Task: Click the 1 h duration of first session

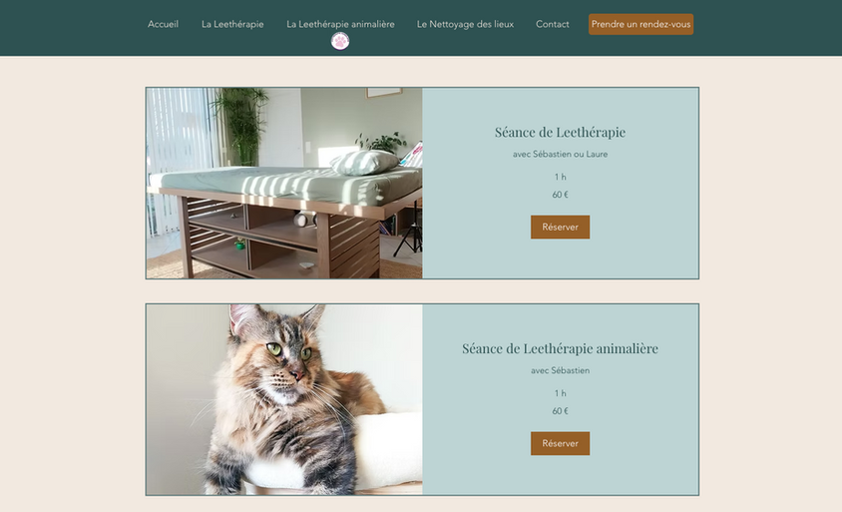Action: 560,178
